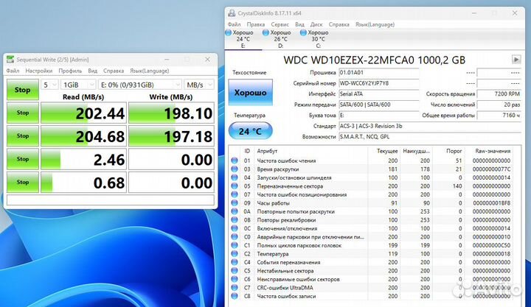This screenshot has width=531, height=307.
Task: Open Вид menu in CrystalDiskMark
Action: click(x=92, y=71)
